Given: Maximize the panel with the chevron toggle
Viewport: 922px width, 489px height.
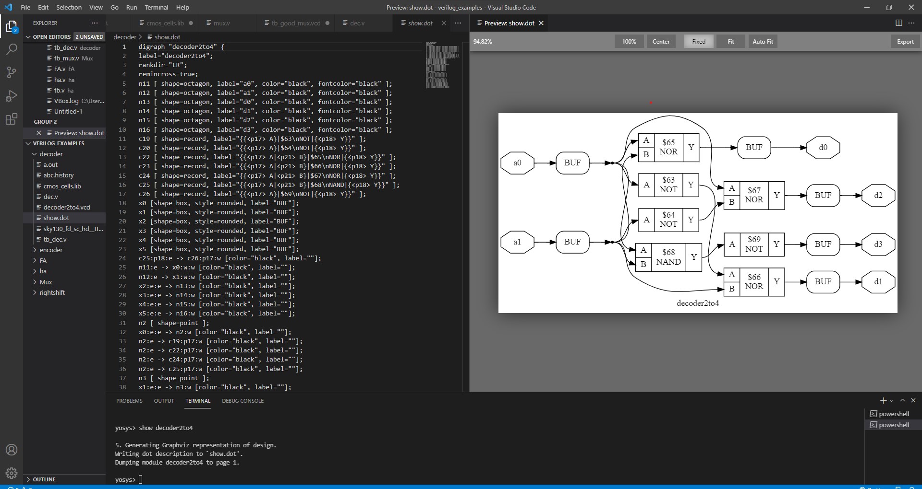Looking at the screenshot, I should (x=902, y=400).
